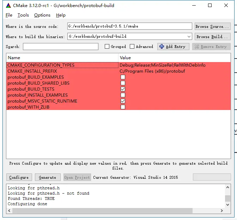Enable the Grouped checkbox

[107, 47]
